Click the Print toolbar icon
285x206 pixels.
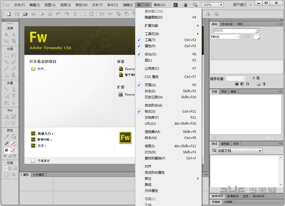(x=50, y=14)
